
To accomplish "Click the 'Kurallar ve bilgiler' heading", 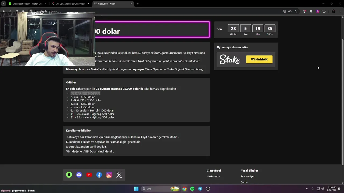I will pyautogui.click(x=78, y=131).
